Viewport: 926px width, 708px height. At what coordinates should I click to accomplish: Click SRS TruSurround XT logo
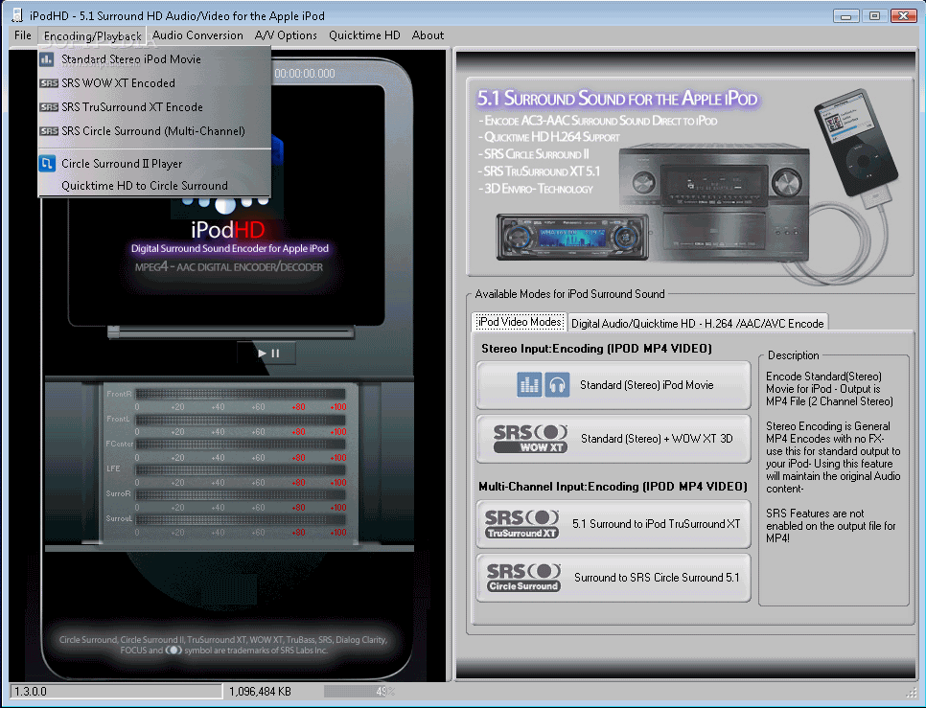coord(522,524)
